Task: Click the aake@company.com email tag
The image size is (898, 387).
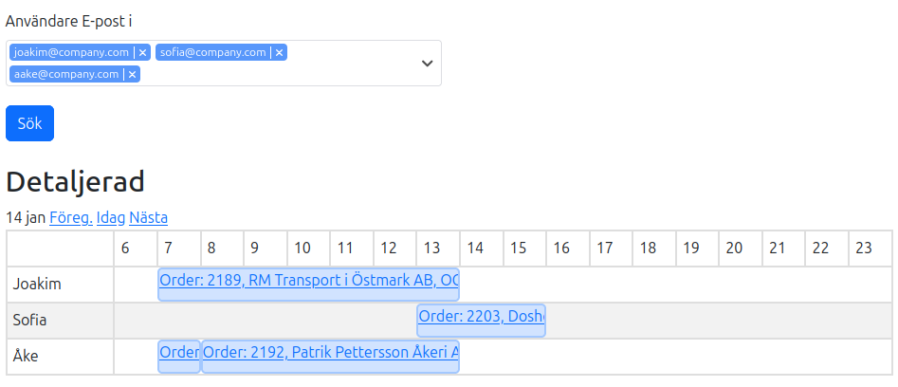Action: 66,74
